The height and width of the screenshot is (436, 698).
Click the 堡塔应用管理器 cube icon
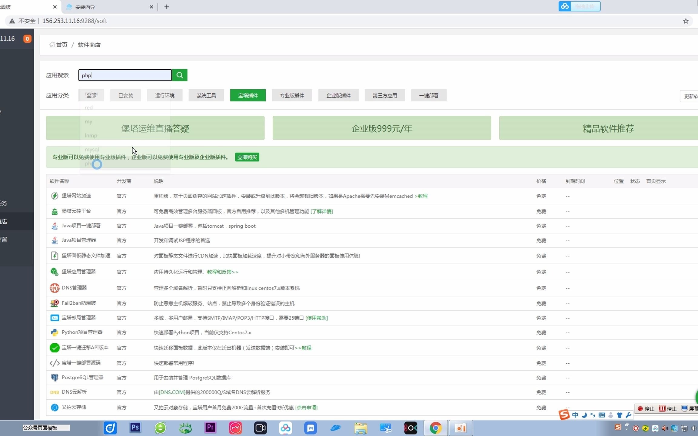click(x=55, y=272)
